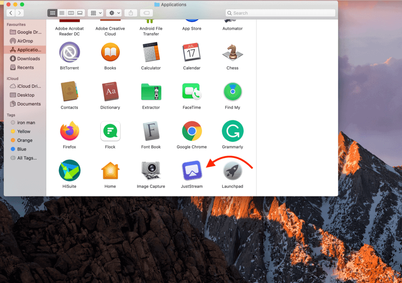Open the Calendar app icon
The height and width of the screenshot is (283, 402).
(x=191, y=52)
